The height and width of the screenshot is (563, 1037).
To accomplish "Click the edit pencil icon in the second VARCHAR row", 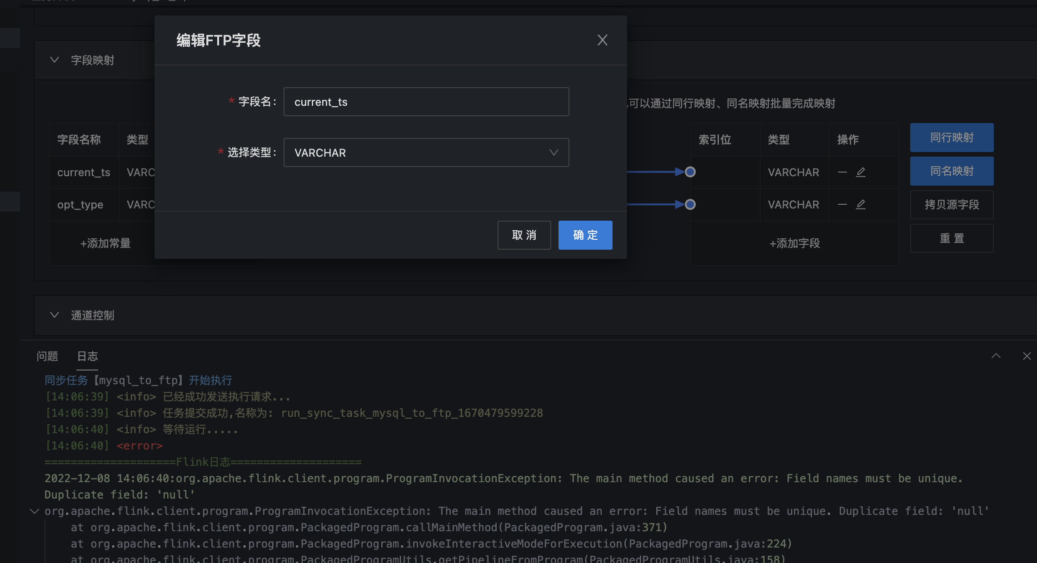I will (x=861, y=204).
